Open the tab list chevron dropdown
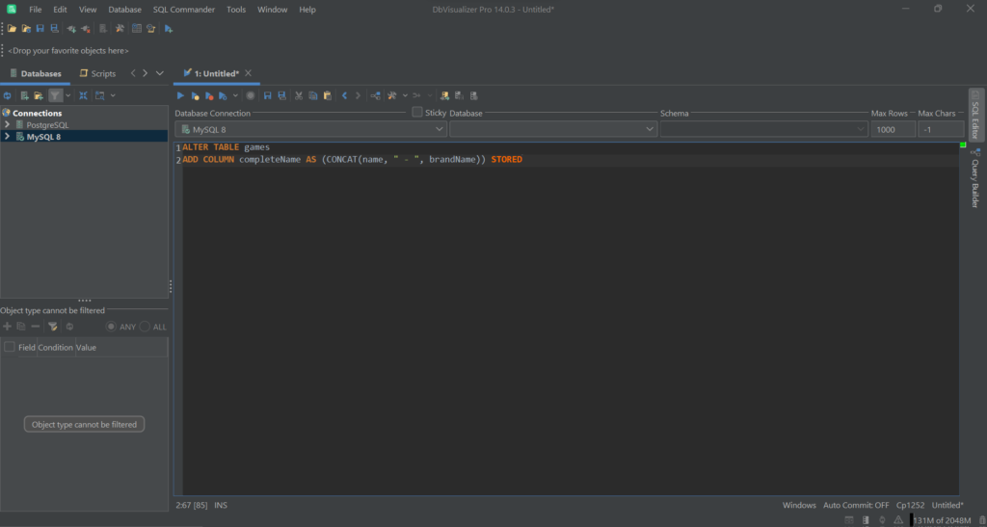The image size is (987, 527). pos(159,73)
